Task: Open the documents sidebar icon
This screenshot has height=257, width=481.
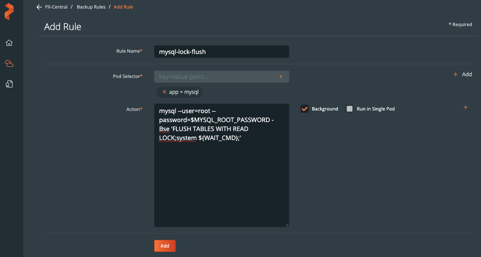Action: click(9, 84)
